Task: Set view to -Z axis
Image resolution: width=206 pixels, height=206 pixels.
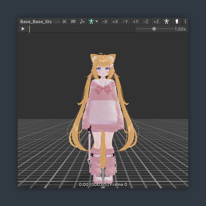Action: click(146, 22)
